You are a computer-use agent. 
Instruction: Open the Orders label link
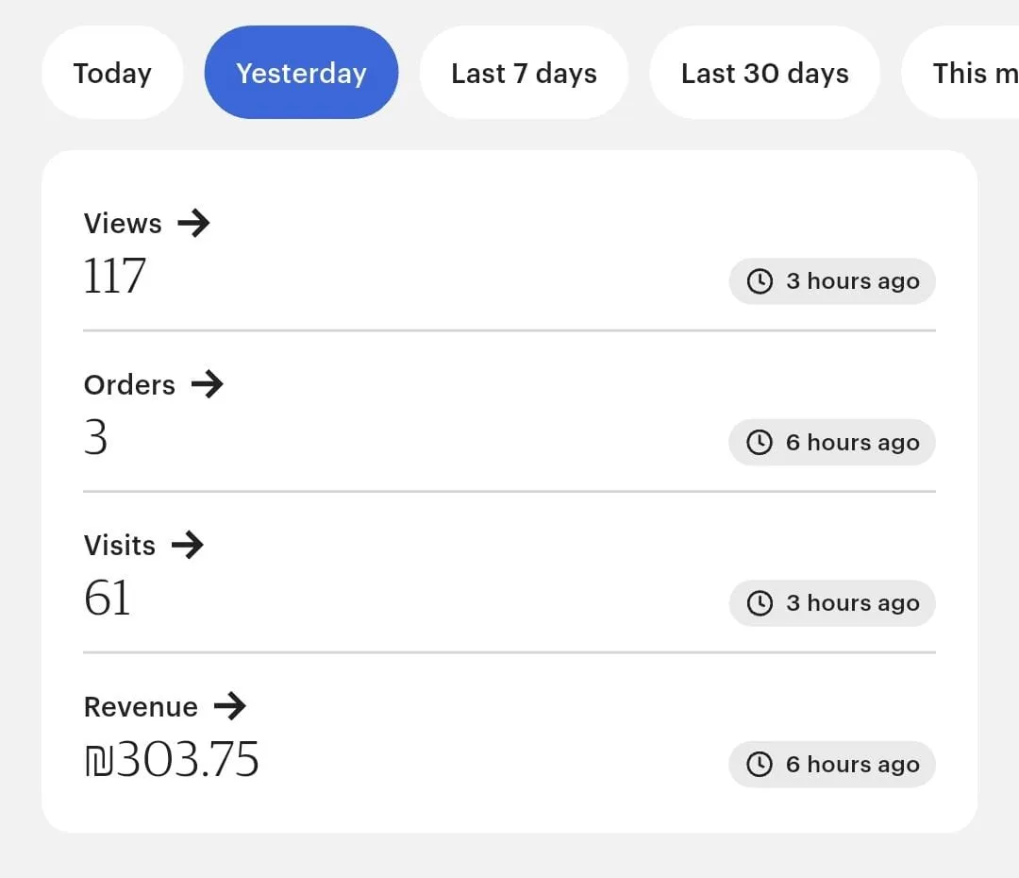[129, 385]
